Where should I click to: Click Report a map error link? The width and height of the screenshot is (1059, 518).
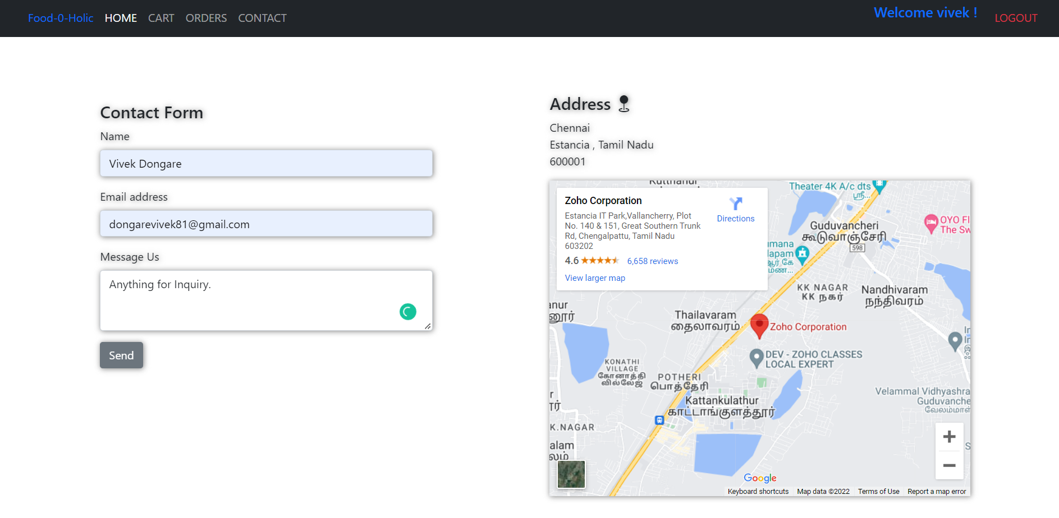click(x=937, y=492)
